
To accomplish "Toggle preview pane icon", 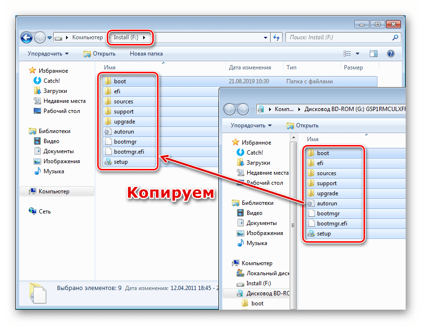I will 374,54.
